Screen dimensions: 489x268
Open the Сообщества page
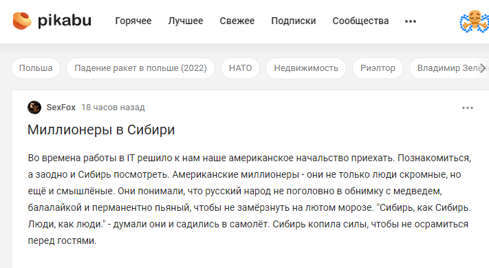coord(360,21)
